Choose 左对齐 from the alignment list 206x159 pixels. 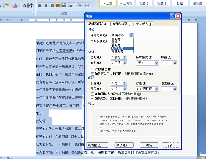tap(122, 39)
